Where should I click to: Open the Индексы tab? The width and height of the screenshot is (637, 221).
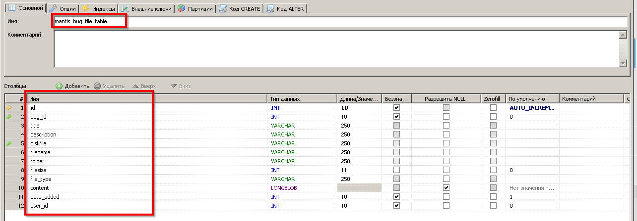coord(98,8)
